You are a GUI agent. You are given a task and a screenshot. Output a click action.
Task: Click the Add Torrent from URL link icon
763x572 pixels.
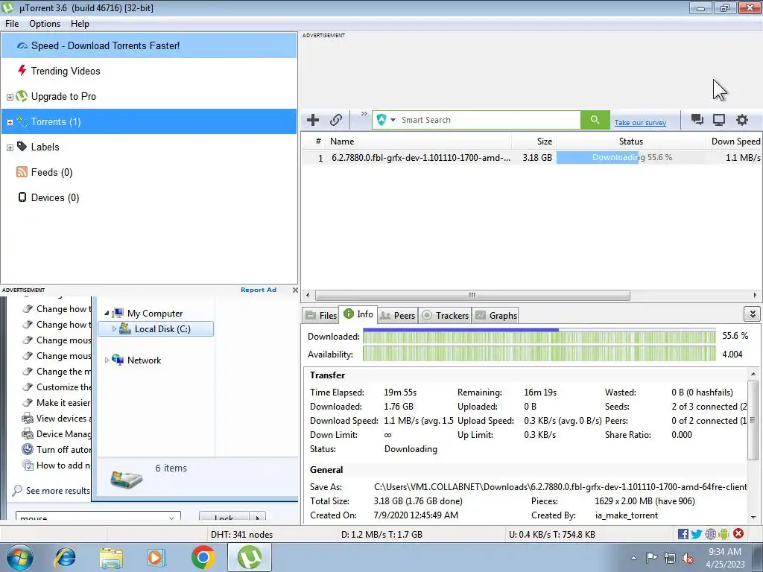[x=336, y=120]
